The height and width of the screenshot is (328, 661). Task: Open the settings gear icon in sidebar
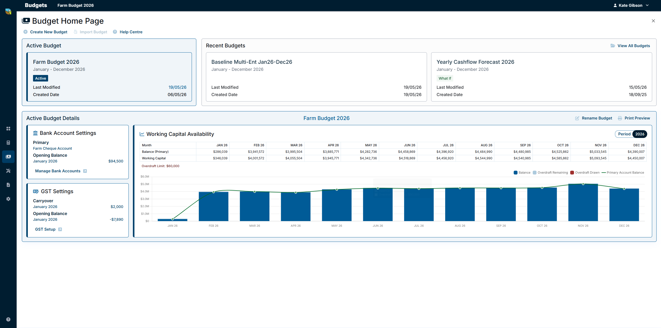pyautogui.click(x=8, y=199)
